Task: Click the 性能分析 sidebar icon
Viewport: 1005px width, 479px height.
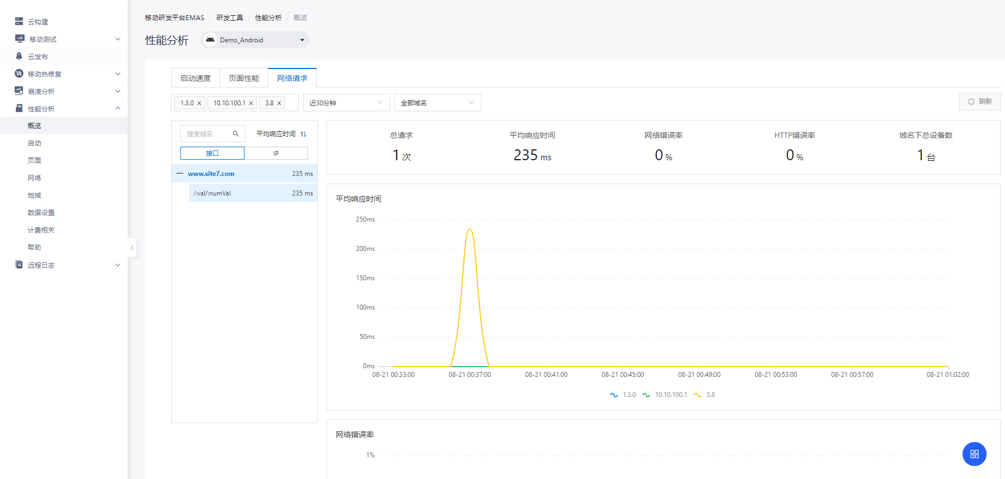Action: coord(19,109)
